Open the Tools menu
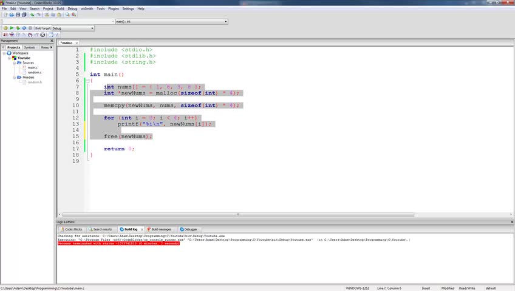The height and width of the screenshot is (291, 515). [x=101, y=8]
